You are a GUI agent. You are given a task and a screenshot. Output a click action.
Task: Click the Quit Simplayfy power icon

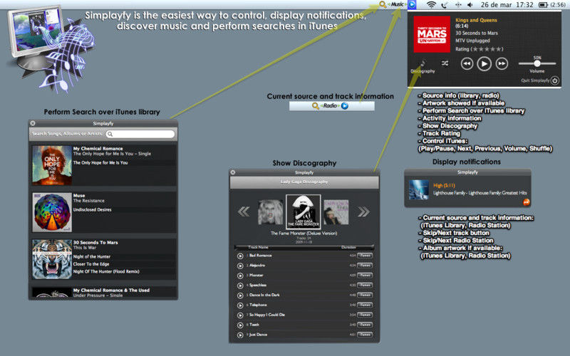tap(554, 80)
